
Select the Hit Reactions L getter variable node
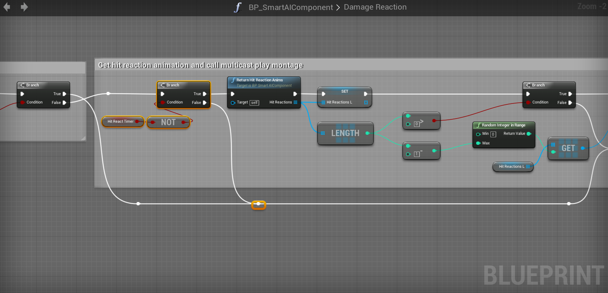pyautogui.click(x=512, y=167)
